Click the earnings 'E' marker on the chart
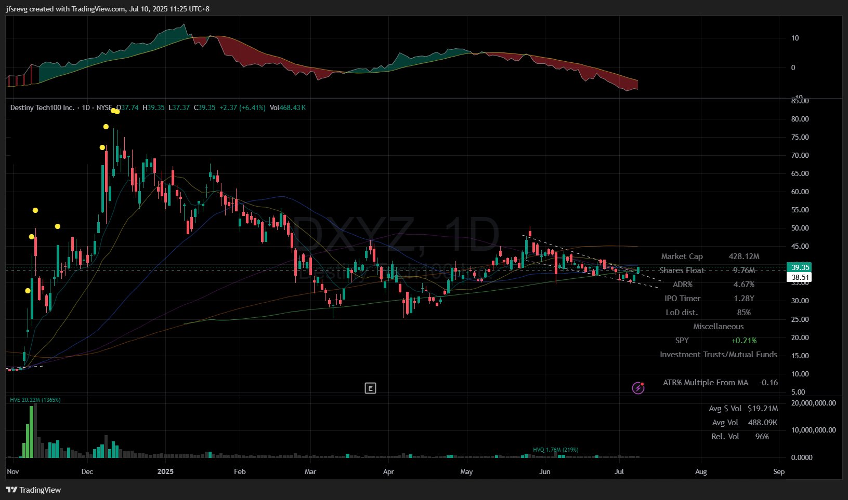The image size is (848, 500). [x=370, y=388]
